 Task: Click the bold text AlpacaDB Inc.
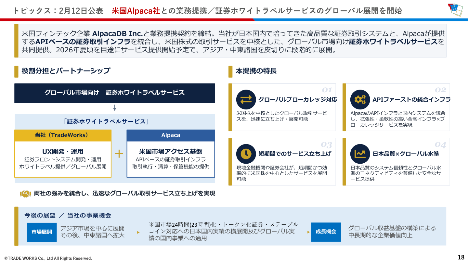pyautogui.click(x=118, y=33)
